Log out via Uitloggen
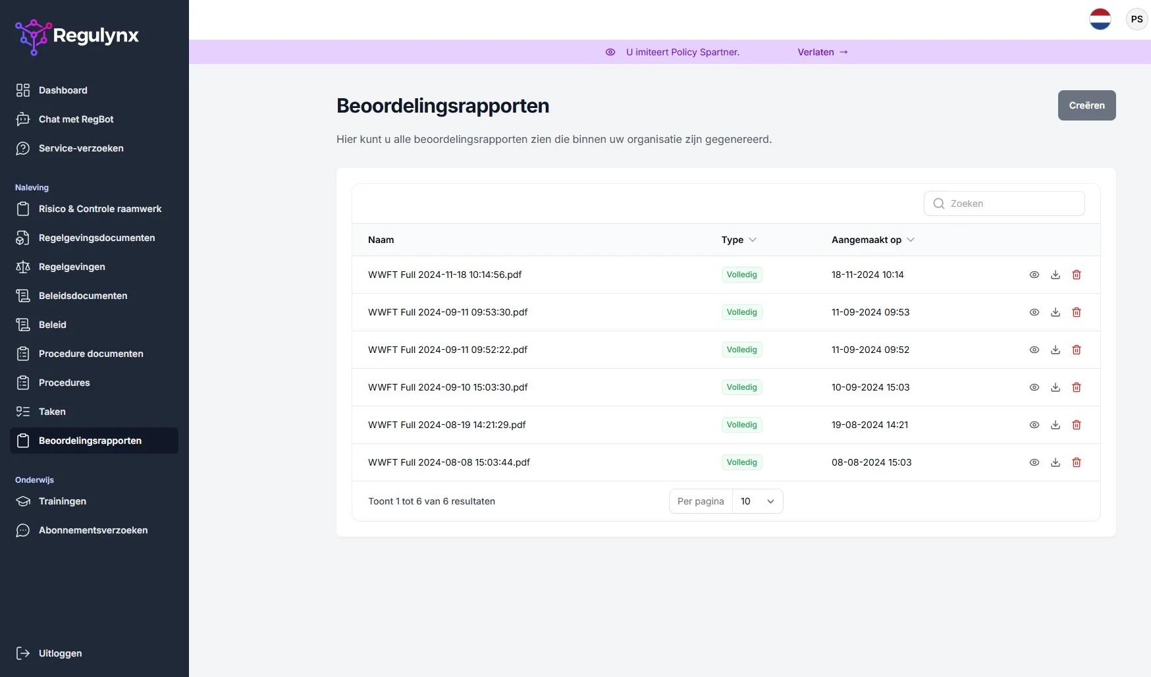 pos(60,653)
